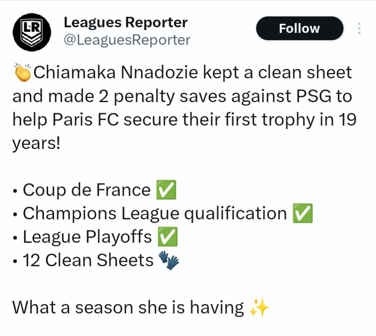376x336 pixels.
Task: Click the sparkles emoji at the end
Action: point(259,307)
